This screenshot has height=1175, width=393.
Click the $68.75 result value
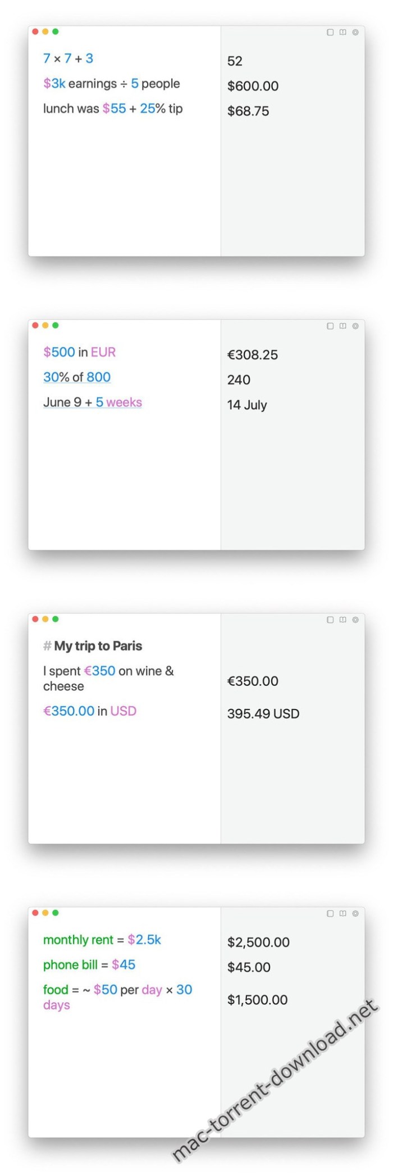click(248, 111)
